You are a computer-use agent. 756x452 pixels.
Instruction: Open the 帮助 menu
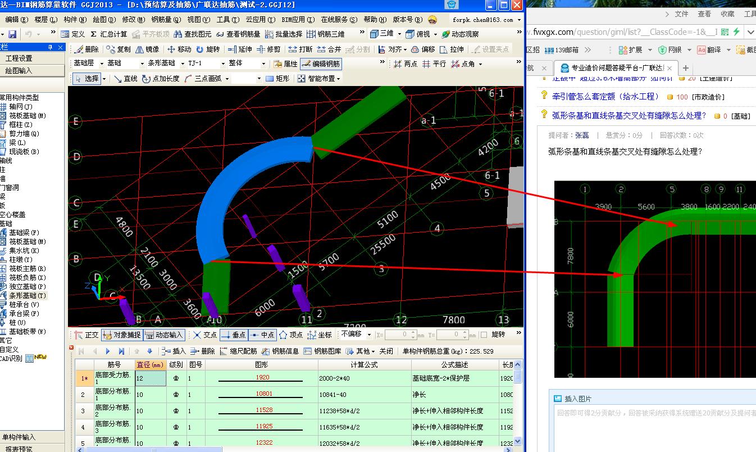point(374,20)
